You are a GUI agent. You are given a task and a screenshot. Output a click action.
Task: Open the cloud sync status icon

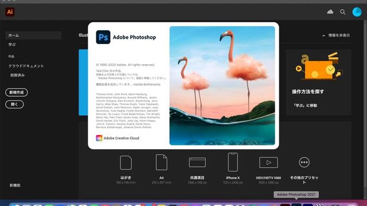point(330,11)
